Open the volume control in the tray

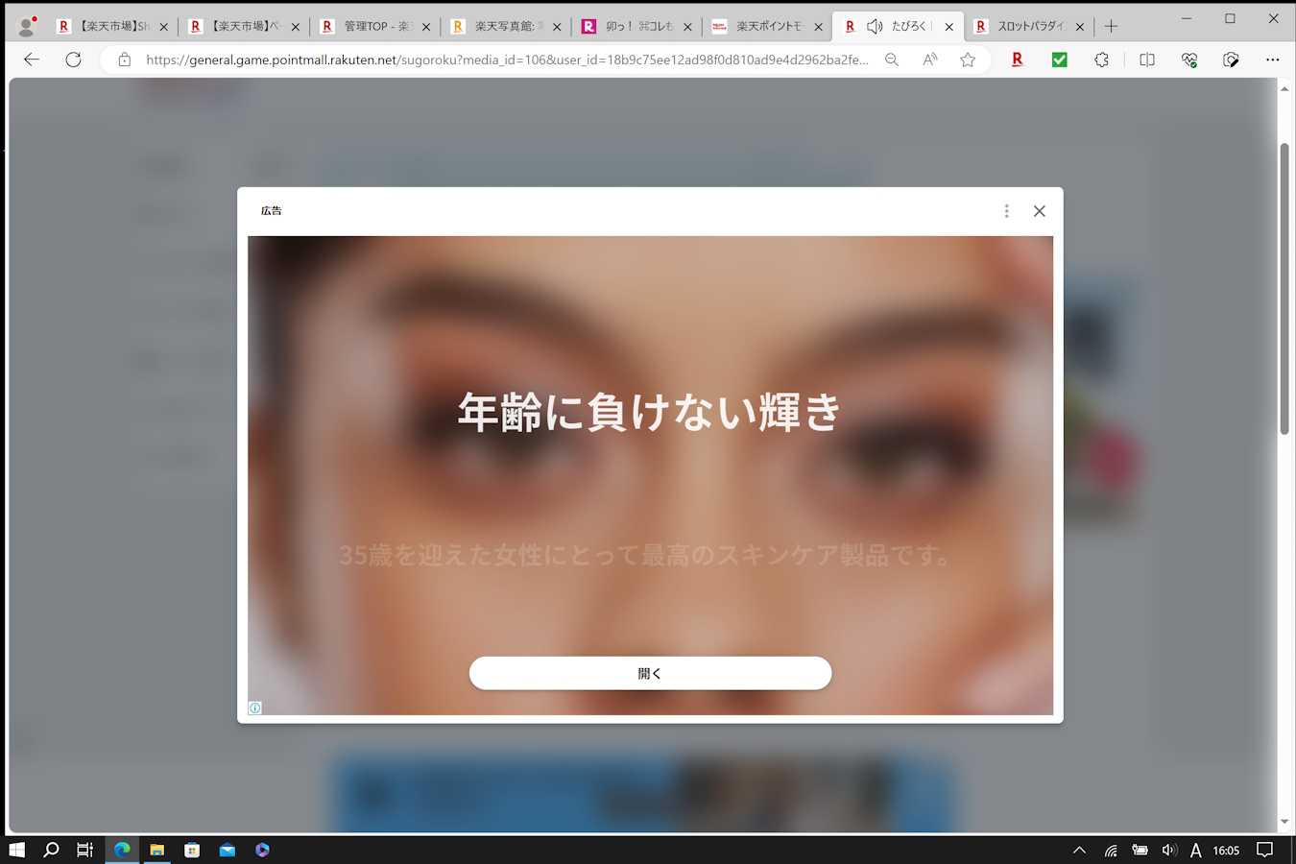click(1168, 850)
